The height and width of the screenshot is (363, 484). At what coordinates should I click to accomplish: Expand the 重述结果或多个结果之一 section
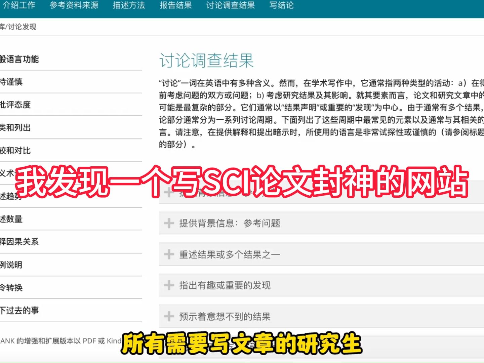point(321,254)
